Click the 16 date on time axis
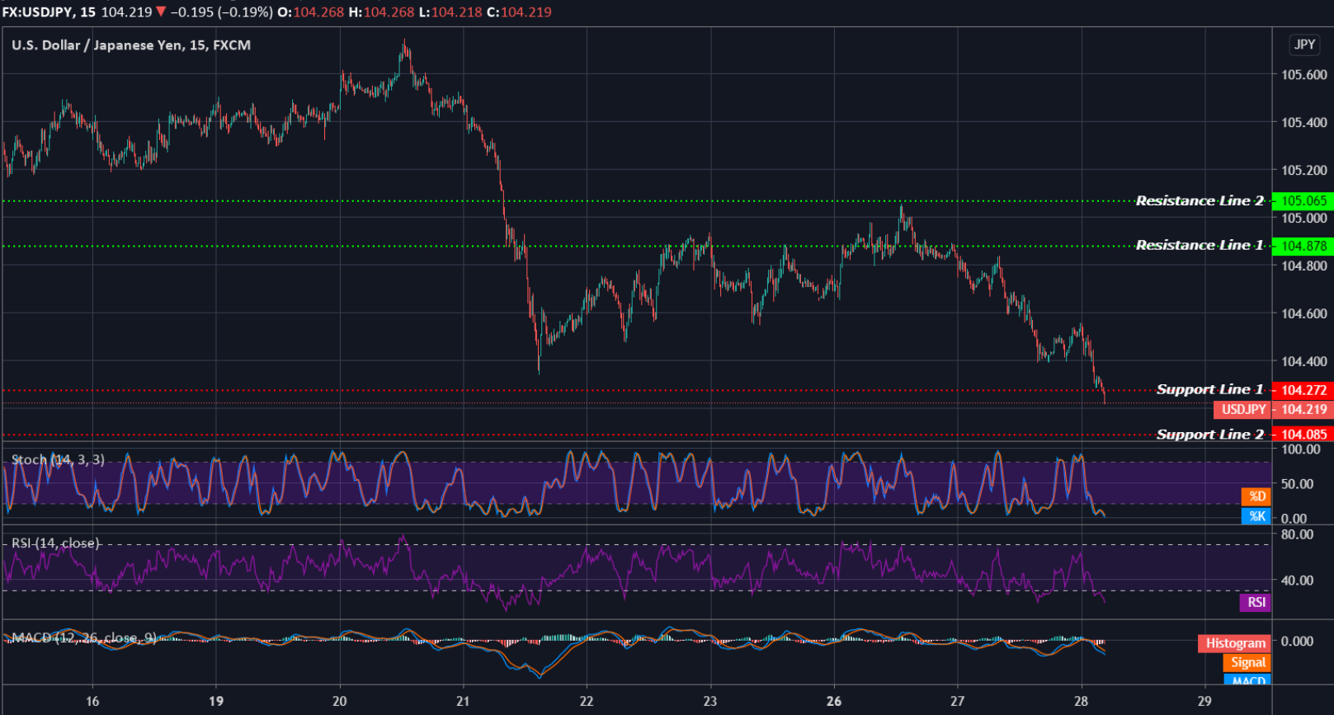This screenshot has width=1334, height=715. click(92, 702)
